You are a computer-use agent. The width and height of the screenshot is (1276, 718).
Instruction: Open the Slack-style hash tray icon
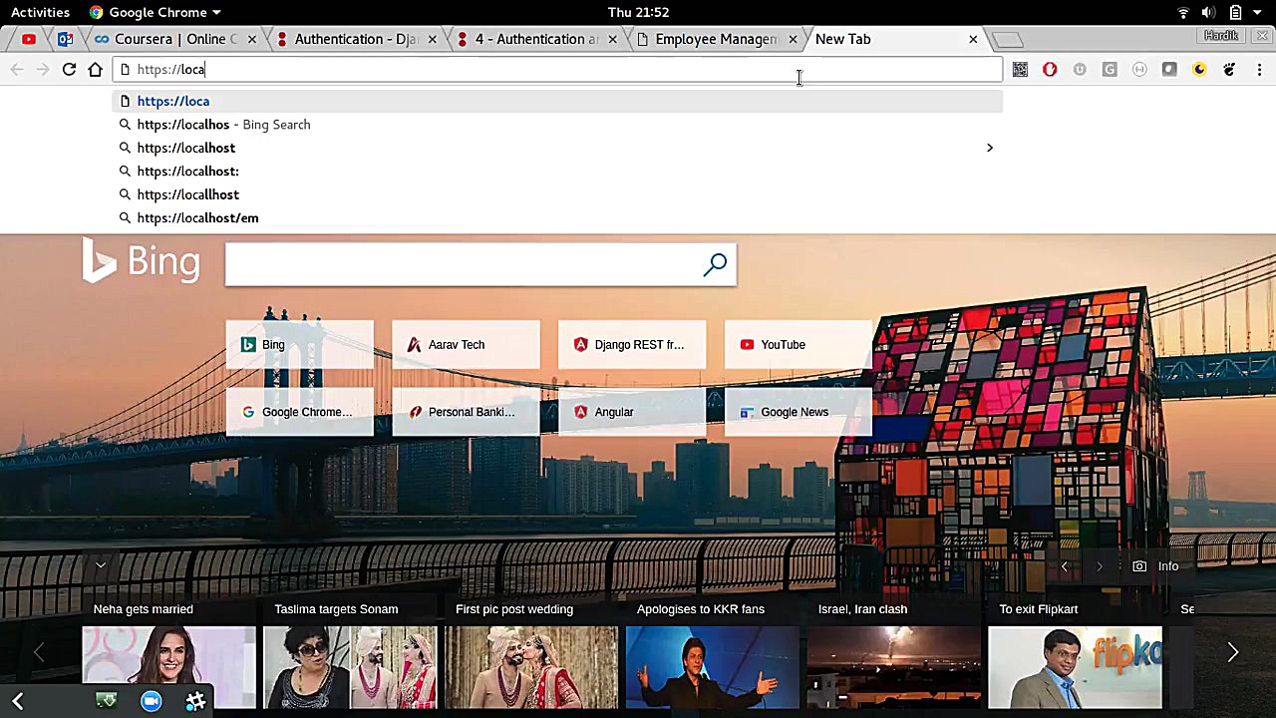point(195,701)
